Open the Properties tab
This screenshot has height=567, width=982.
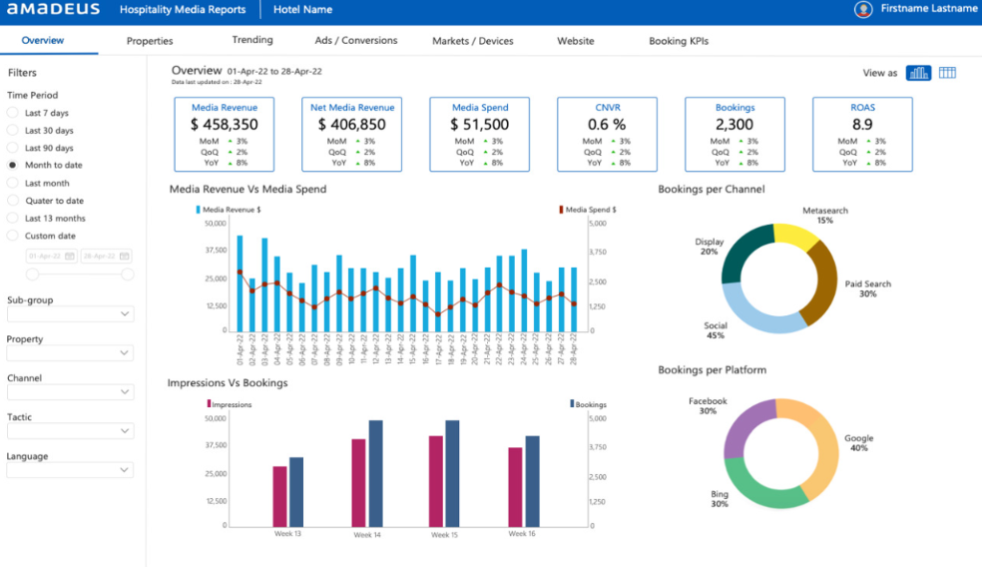150,41
